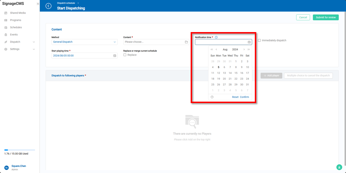Click Confirm in the date picker
The height and width of the screenshot is (173, 346).
click(x=244, y=97)
